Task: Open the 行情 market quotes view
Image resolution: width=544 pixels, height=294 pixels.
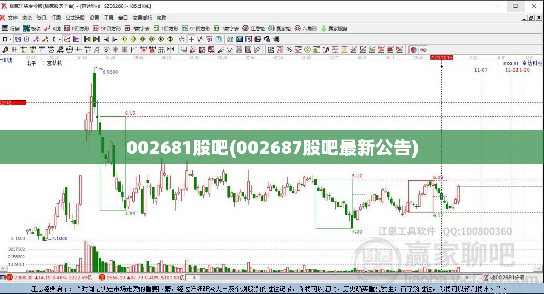Action: coord(11,29)
